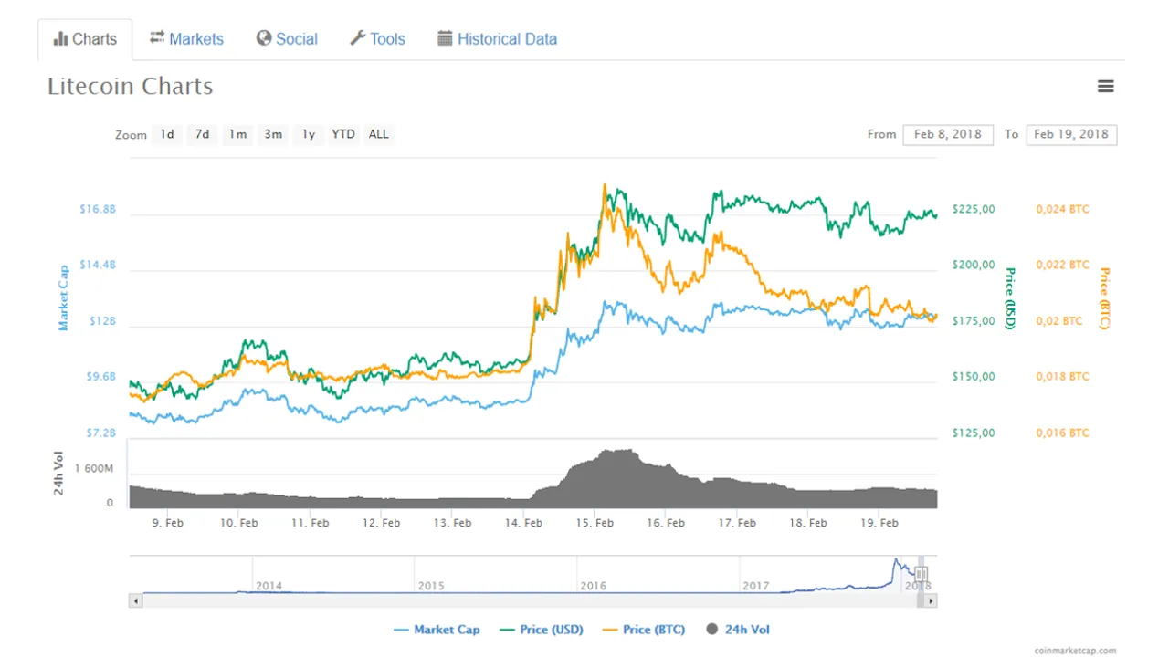The width and height of the screenshot is (1169, 657).
Task: Open the Social tab
Action: tap(287, 39)
